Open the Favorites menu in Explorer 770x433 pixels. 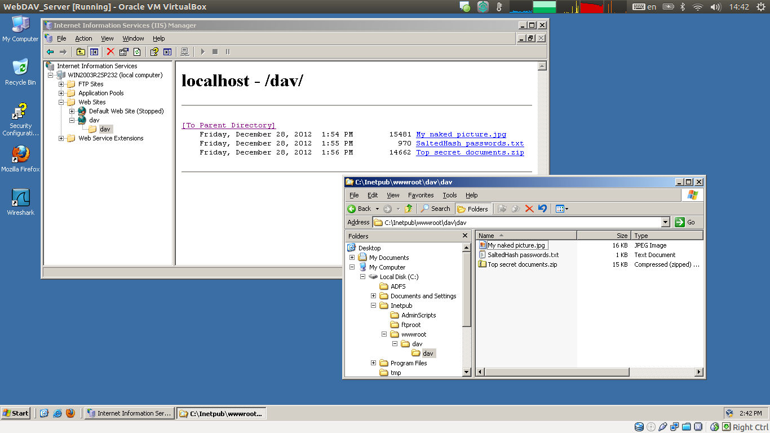click(x=421, y=195)
